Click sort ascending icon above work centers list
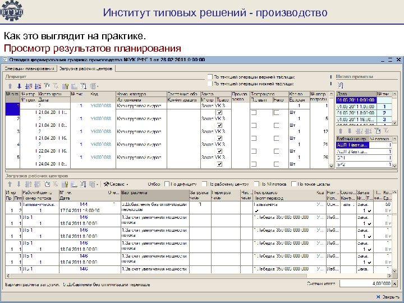The width and height of the screenshot is (404, 303). [359, 131]
